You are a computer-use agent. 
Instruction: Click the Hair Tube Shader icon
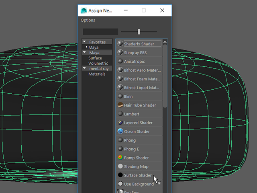tap(120, 105)
